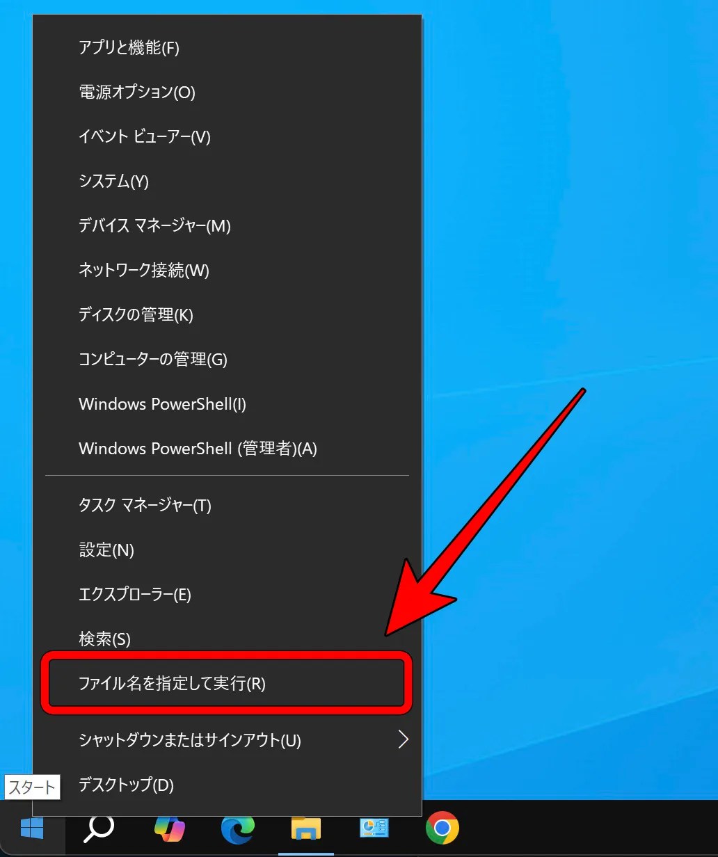Image resolution: width=718 pixels, height=857 pixels.
Task: Open Microsoft Edge from taskbar
Action: tap(237, 828)
